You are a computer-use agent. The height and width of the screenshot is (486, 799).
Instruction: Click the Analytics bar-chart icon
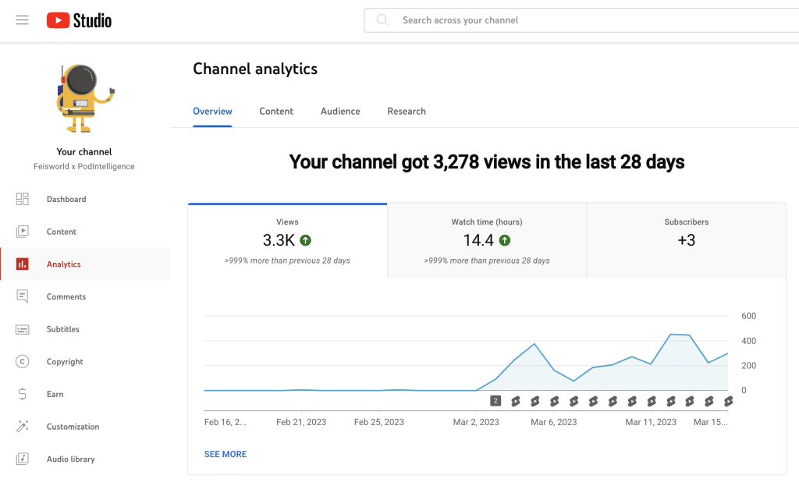(x=22, y=264)
